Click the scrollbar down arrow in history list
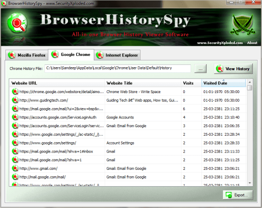The image size is (262, 208). point(250,183)
